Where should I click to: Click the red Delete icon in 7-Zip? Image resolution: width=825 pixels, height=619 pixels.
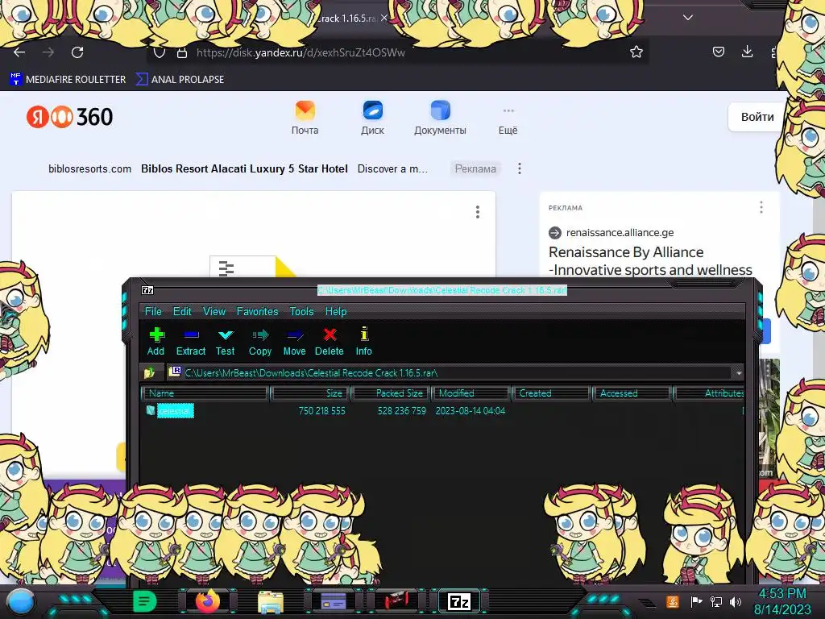point(330,342)
